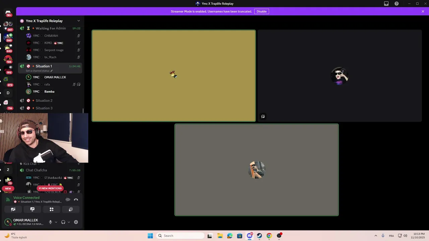
Task: Open Microsoft Edge from the taskbar
Action: (x=230, y=236)
